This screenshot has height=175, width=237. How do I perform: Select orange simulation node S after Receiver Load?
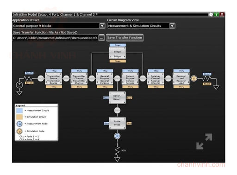click(x=194, y=79)
